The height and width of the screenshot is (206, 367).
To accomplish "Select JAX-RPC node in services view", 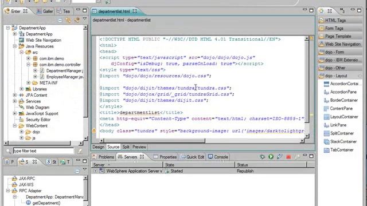I will tap(24, 179).
